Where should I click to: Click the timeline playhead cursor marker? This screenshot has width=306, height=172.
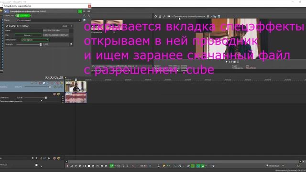click(x=76, y=80)
